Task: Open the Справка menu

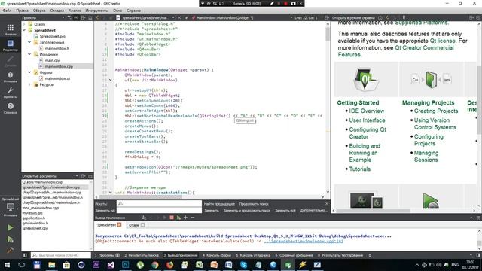Action: (134, 11)
